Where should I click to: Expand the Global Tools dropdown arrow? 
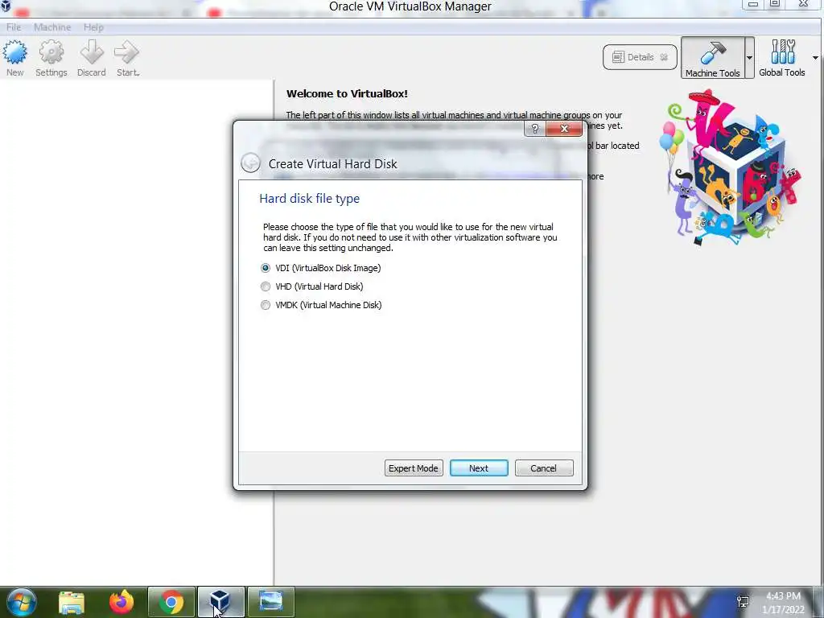816,58
